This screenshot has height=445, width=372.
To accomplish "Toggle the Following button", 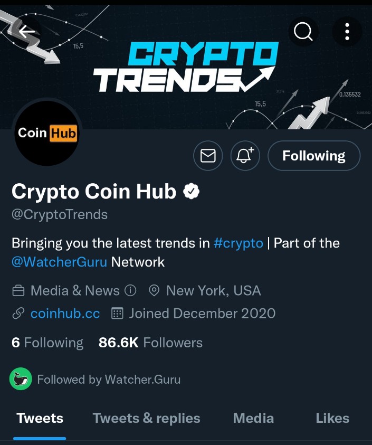I will [x=314, y=156].
